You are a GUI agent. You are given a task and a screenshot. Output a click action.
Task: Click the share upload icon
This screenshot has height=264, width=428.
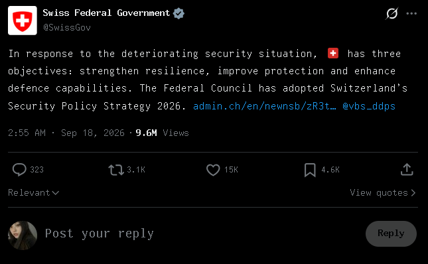click(x=407, y=169)
